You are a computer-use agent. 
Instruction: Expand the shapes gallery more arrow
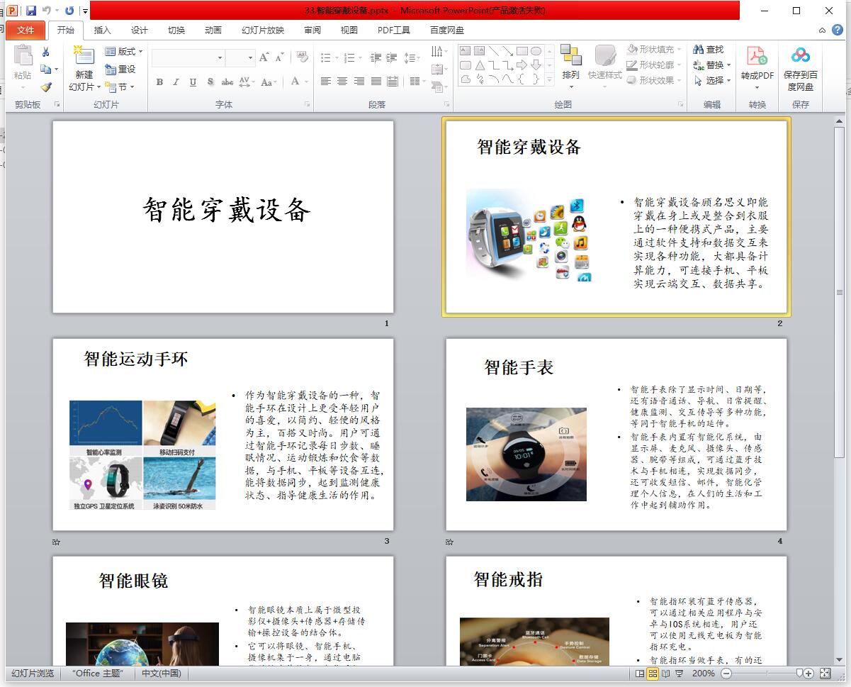tap(549, 80)
